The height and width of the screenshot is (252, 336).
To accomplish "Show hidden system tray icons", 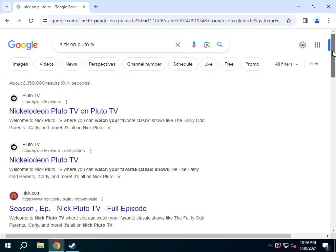I will (270, 245).
